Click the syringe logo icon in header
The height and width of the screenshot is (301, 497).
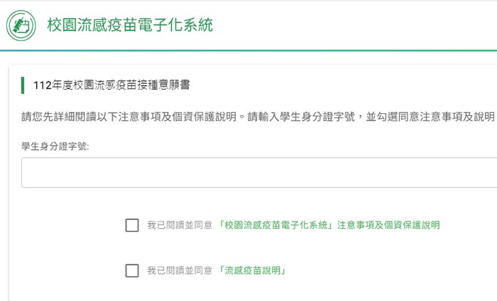(x=21, y=25)
